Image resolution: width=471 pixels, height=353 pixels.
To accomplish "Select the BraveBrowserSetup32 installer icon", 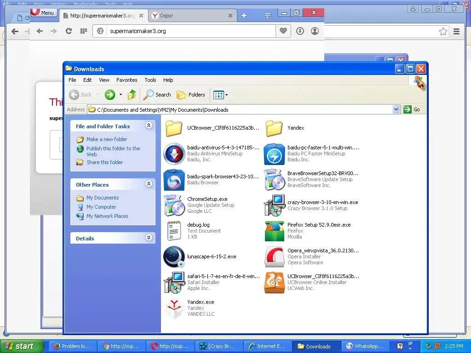I will click(x=274, y=180).
